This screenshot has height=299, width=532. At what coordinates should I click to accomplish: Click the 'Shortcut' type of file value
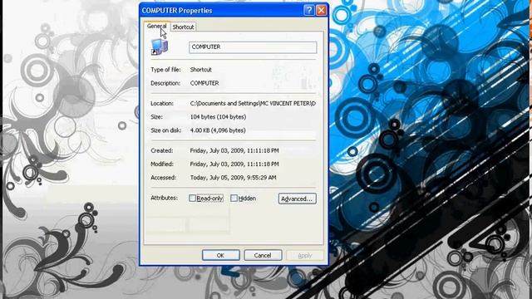(x=201, y=70)
